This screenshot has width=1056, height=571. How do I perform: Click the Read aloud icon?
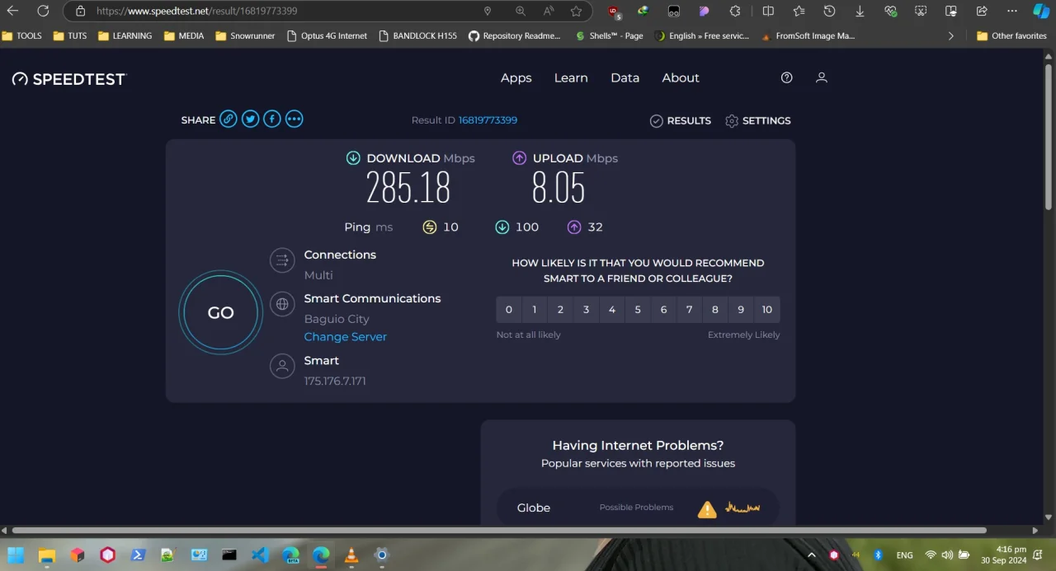548,11
